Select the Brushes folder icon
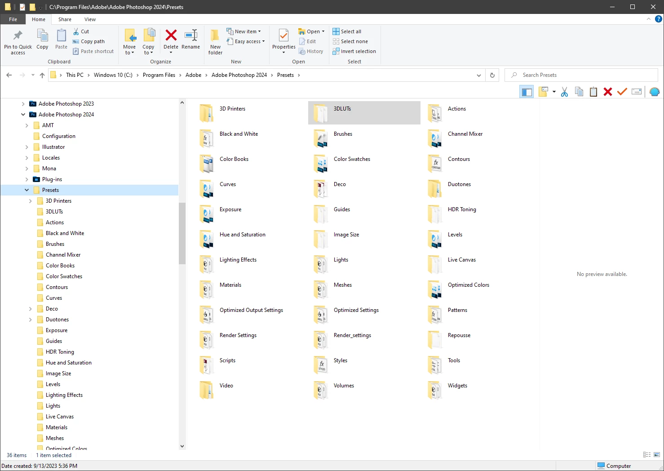Screen dimensions: 664x471 tap(320, 138)
